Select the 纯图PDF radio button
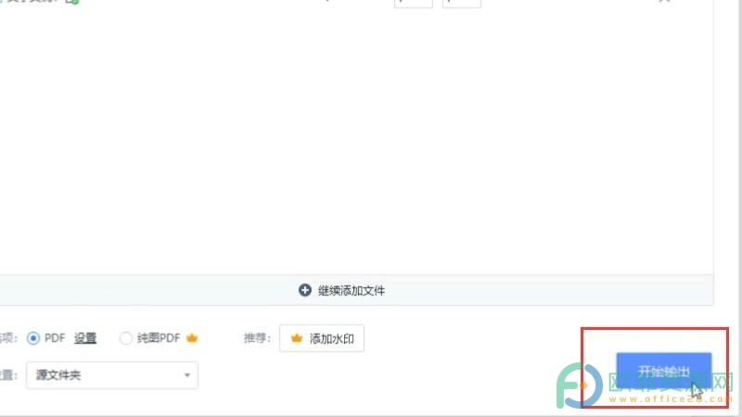Image resolution: width=742 pixels, height=417 pixels. pos(125,338)
